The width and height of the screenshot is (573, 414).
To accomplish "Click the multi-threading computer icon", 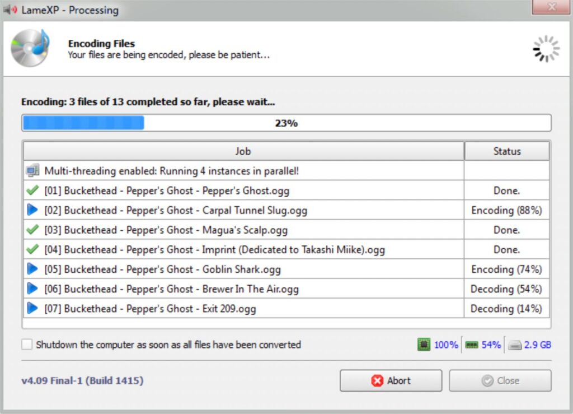I will [32, 170].
